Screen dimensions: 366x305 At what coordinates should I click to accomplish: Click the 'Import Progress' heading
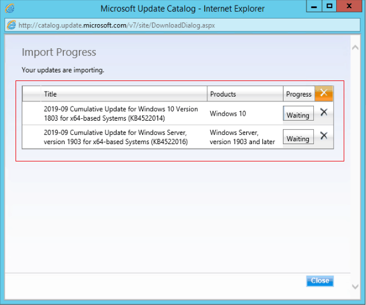point(59,52)
